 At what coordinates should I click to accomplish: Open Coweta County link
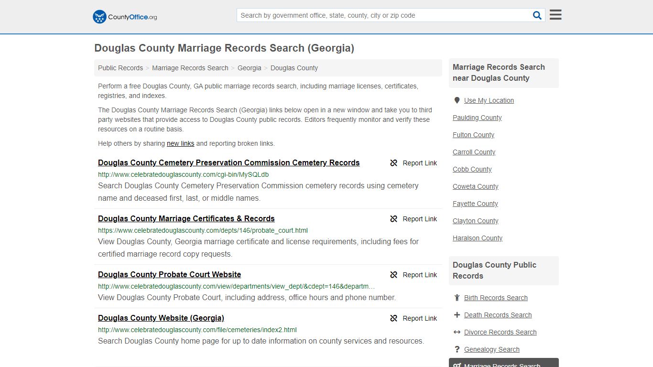pos(475,186)
